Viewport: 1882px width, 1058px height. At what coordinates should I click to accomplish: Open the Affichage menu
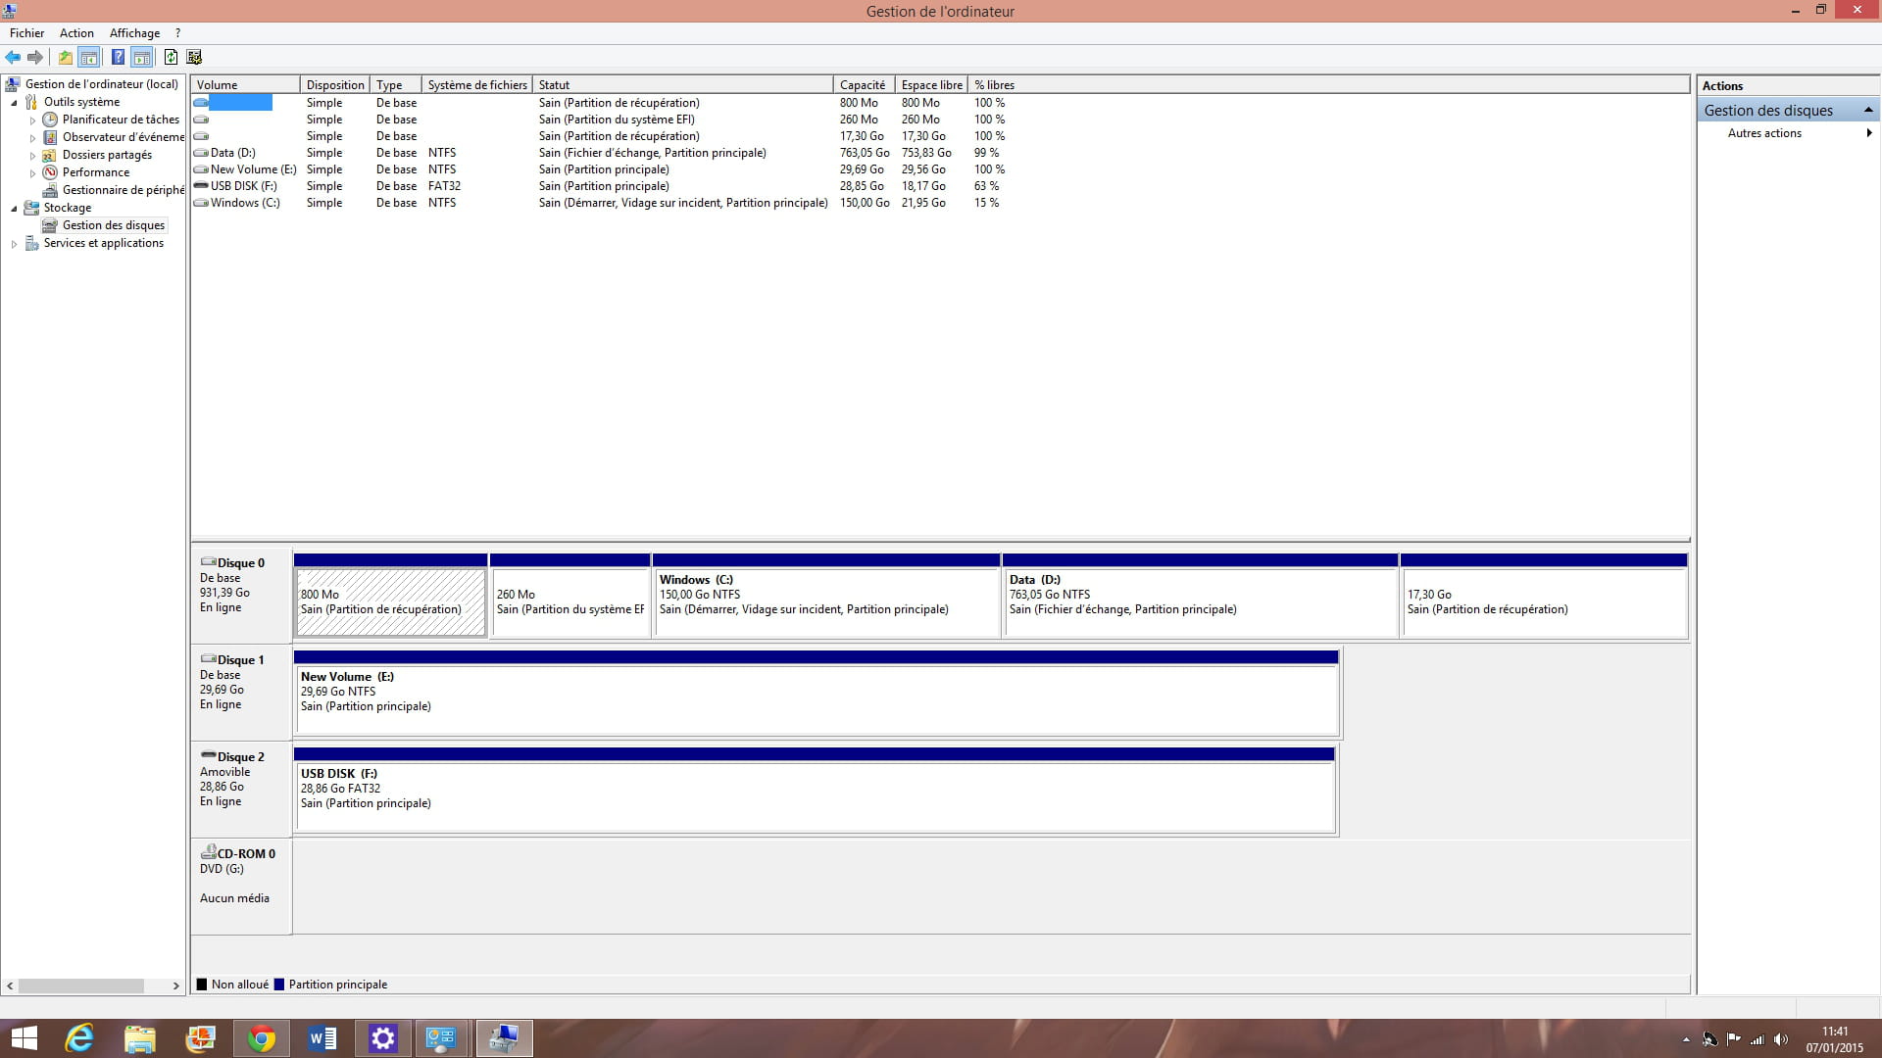[134, 33]
